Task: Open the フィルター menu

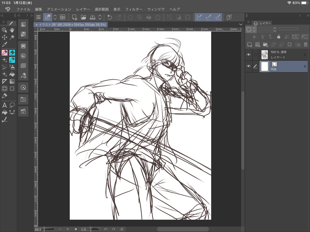Action: [x=134, y=9]
